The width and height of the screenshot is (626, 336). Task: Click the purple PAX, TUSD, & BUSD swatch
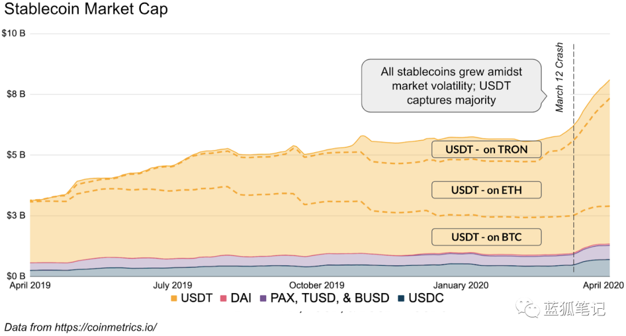[x=263, y=299]
